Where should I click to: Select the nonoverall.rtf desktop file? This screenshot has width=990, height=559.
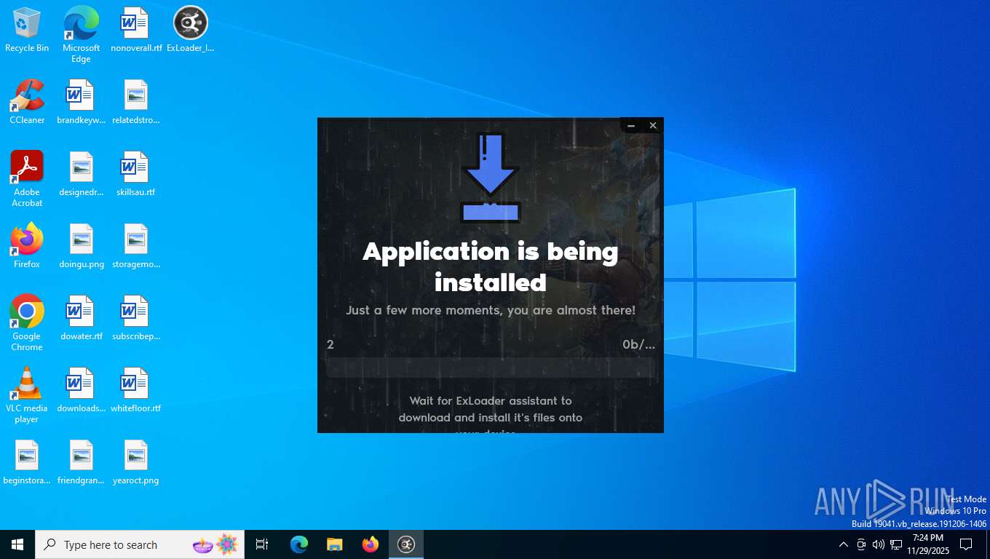pos(136,30)
